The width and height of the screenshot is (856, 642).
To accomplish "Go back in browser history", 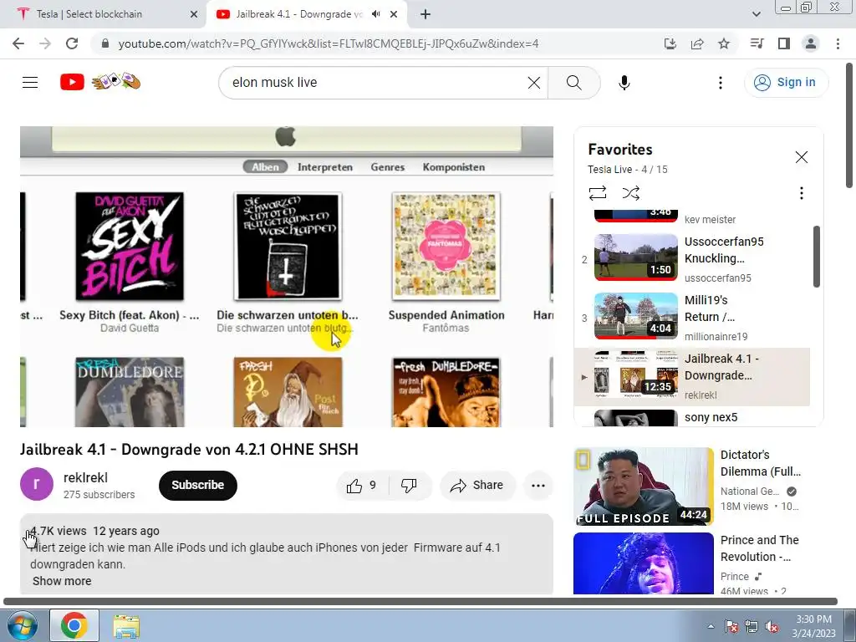I will [x=18, y=43].
